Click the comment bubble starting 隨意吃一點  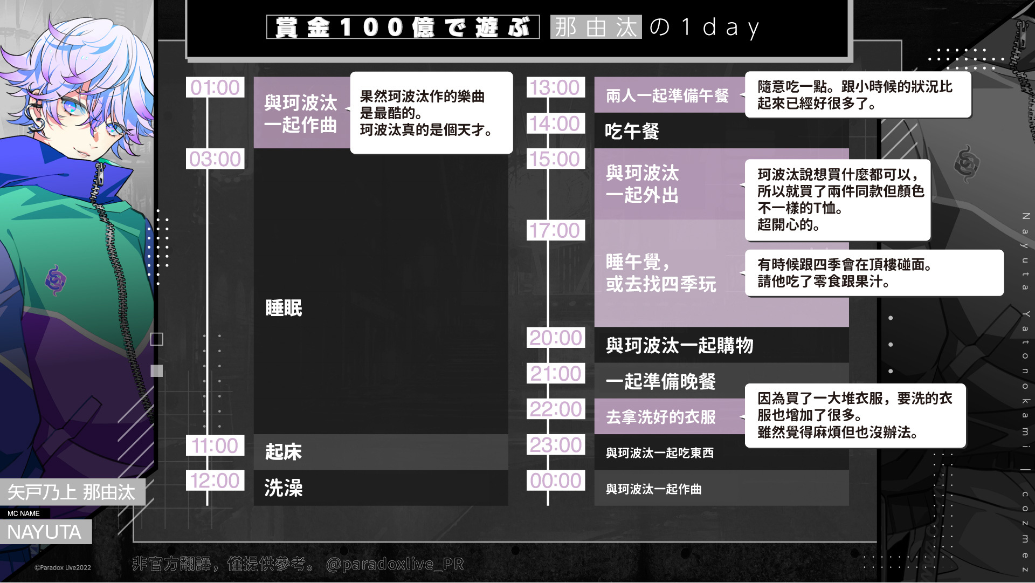pos(858,95)
